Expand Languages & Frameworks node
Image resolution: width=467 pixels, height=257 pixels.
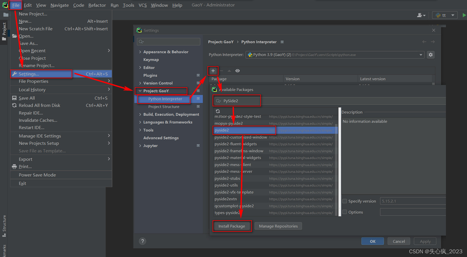pos(140,122)
